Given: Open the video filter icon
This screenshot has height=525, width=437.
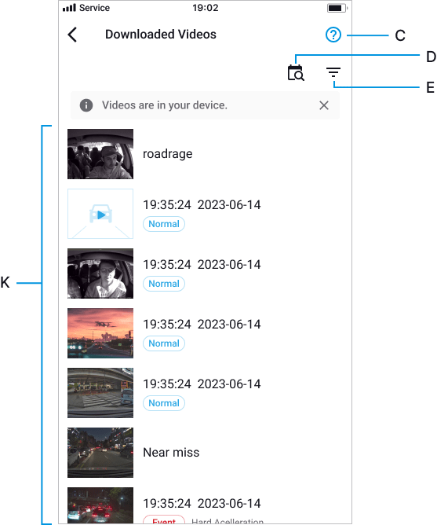Looking at the screenshot, I should coord(333,72).
